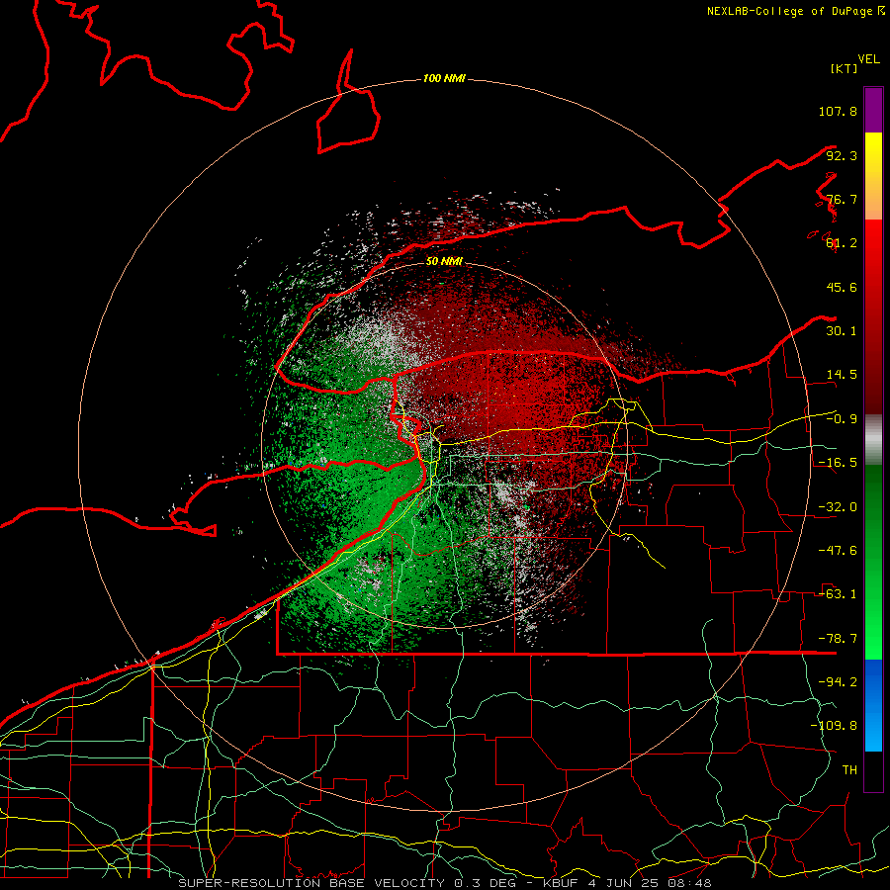Select the 45.6 legend value

(842, 287)
